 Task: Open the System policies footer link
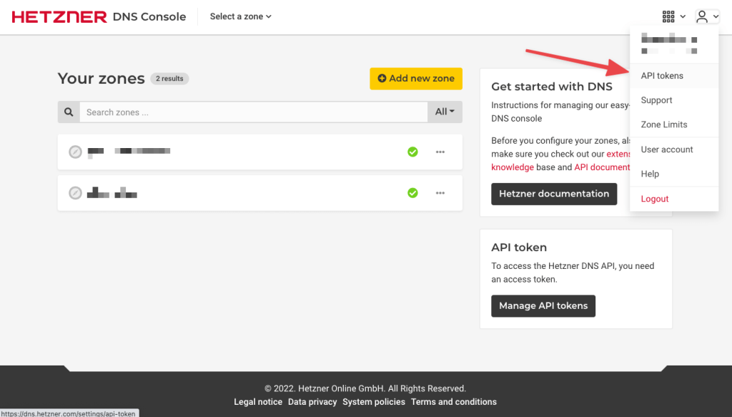pyautogui.click(x=374, y=401)
